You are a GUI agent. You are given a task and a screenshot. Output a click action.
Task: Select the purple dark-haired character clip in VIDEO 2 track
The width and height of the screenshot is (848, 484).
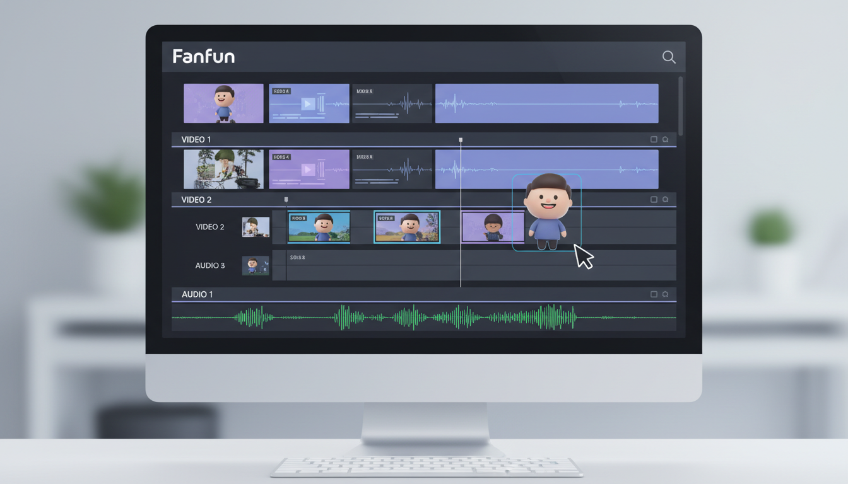tap(493, 227)
